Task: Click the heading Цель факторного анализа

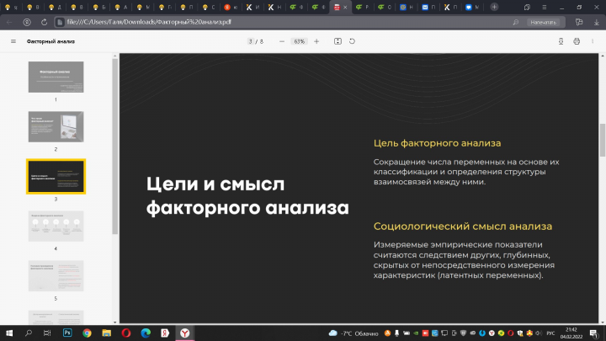Action: click(437, 143)
